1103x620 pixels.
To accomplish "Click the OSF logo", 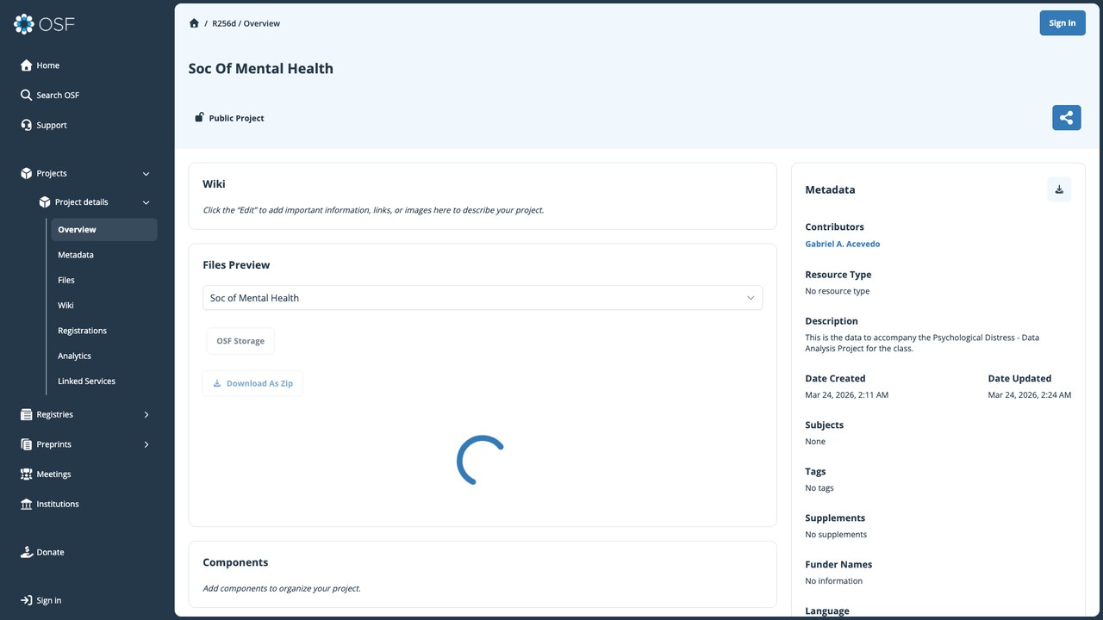I will [45, 24].
